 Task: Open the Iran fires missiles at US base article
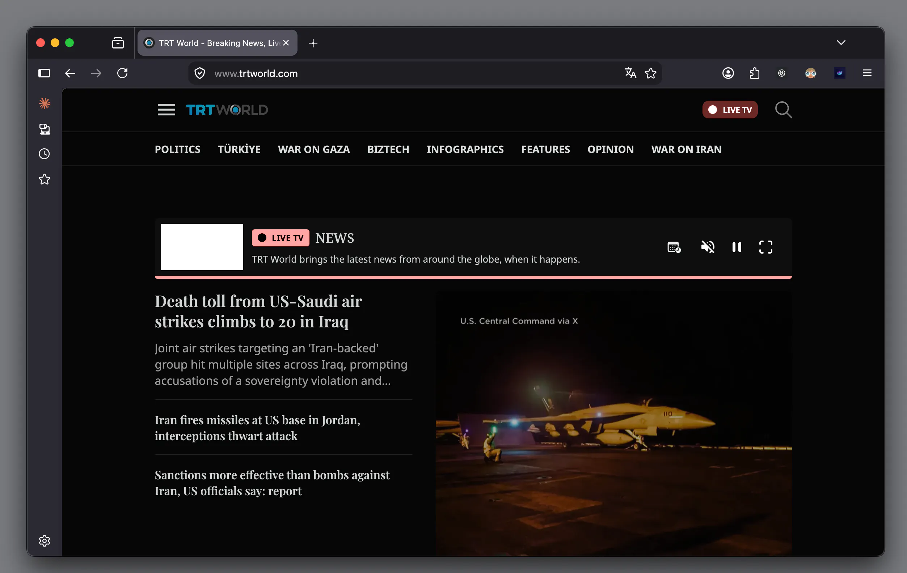tap(257, 428)
